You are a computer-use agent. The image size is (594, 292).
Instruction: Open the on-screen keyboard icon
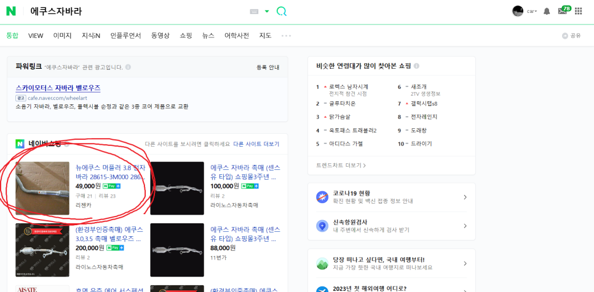(x=254, y=12)
